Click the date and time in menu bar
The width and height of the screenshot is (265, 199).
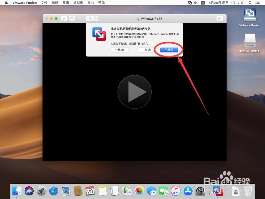coord(227,3)
